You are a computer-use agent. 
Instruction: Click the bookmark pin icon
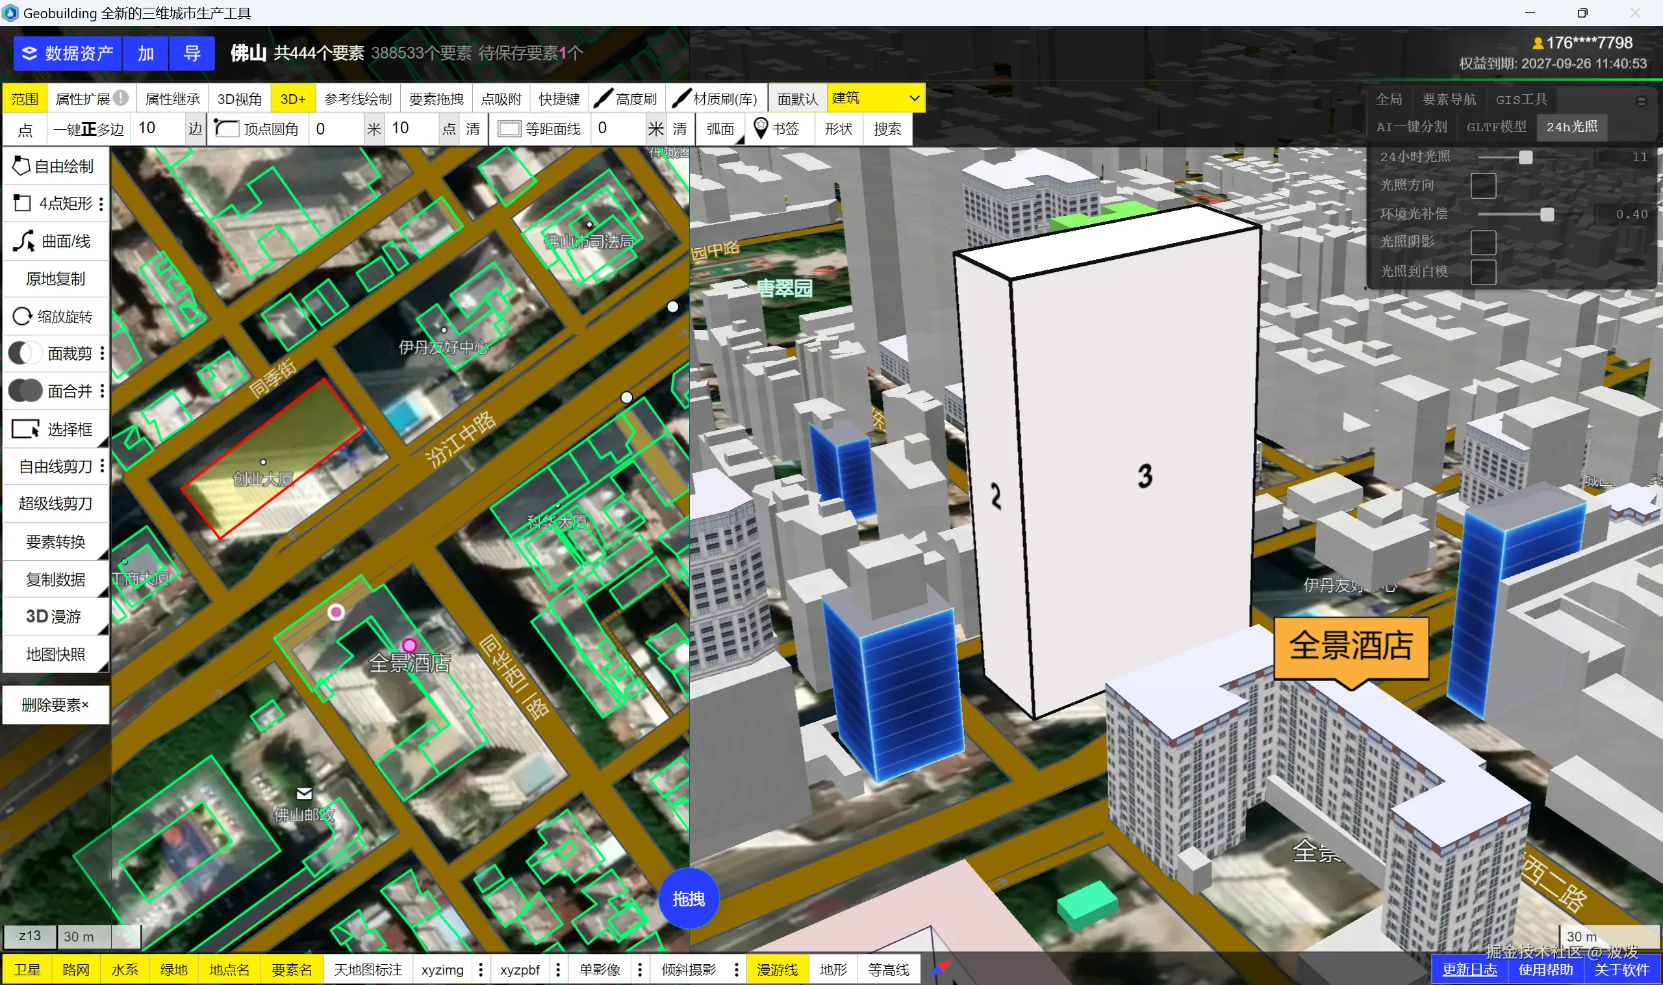(761, 127)
